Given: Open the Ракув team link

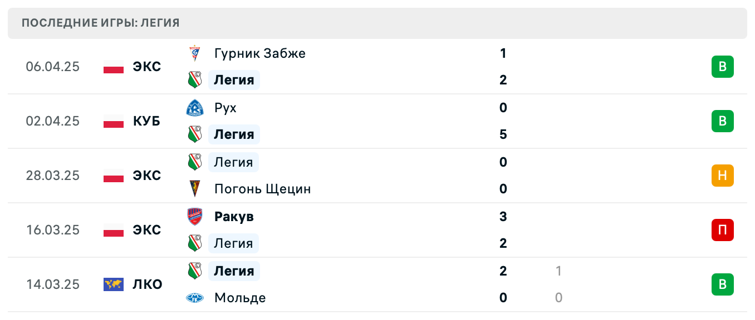Looking at the screenshot, I should [234, 217].
